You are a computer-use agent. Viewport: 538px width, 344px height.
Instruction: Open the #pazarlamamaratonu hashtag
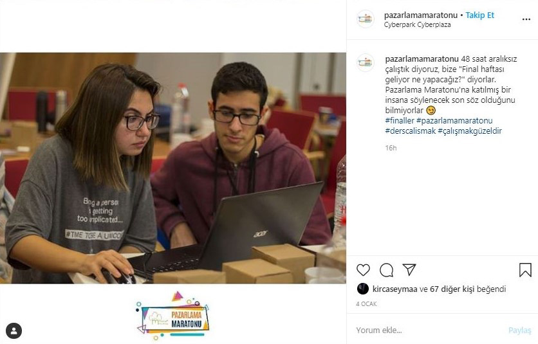454,120
